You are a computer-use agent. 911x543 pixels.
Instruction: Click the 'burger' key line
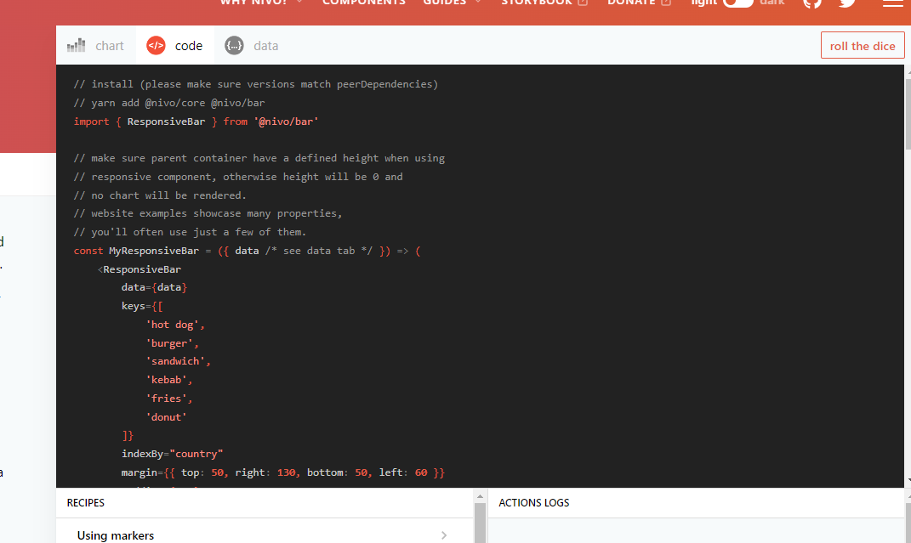(172, 343)
